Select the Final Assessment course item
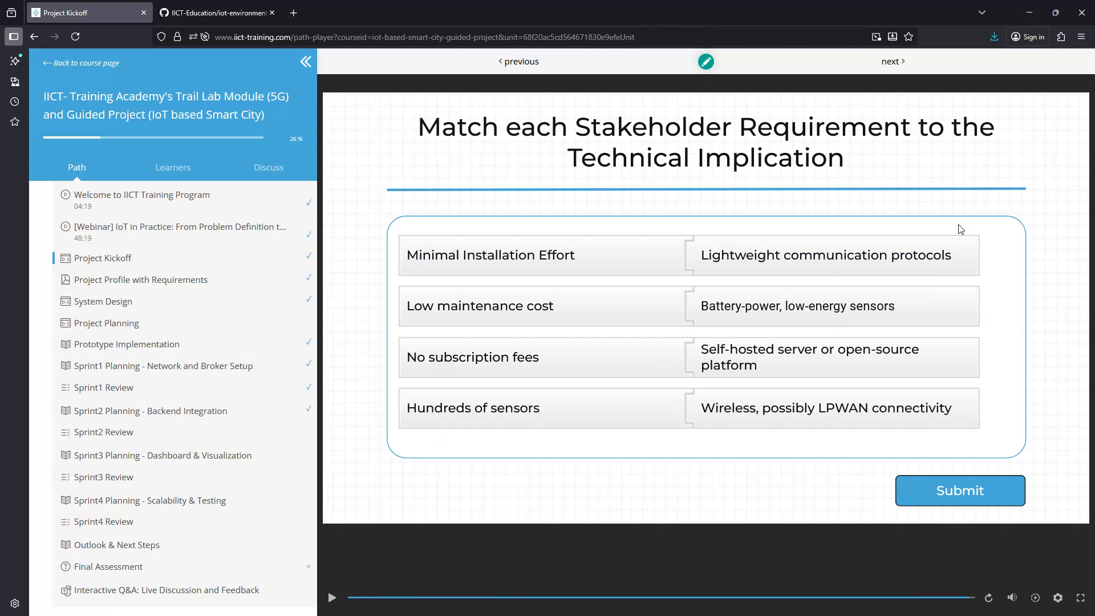Screen dimensions: 1095x616 [108, 566]
